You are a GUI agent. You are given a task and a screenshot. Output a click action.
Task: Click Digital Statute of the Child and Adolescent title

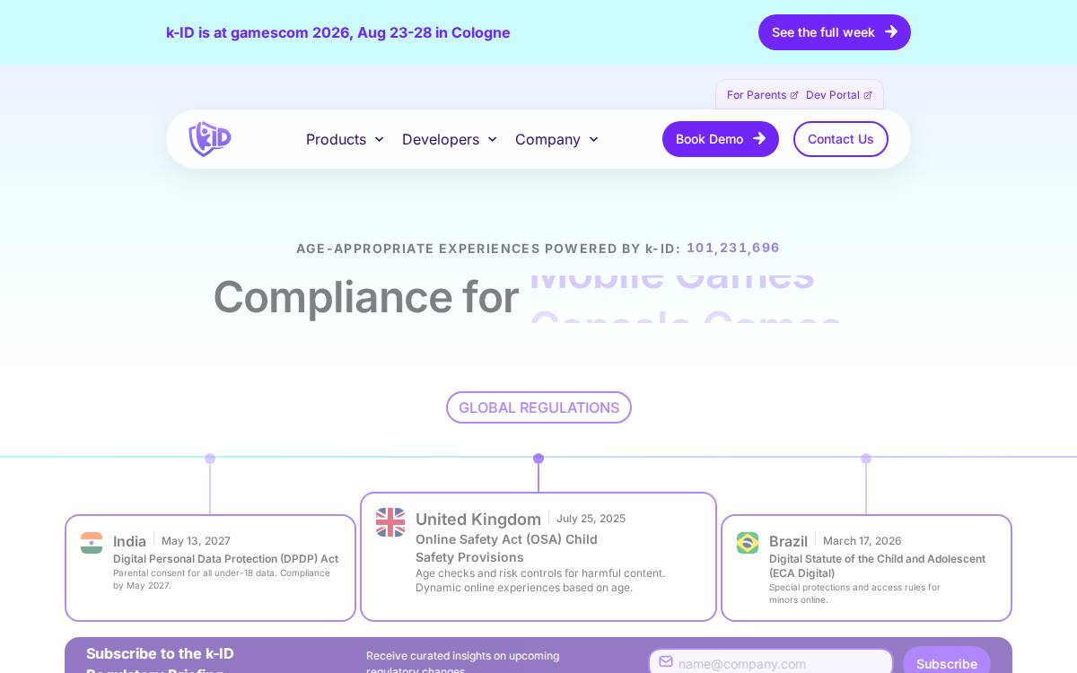point(877,566)
